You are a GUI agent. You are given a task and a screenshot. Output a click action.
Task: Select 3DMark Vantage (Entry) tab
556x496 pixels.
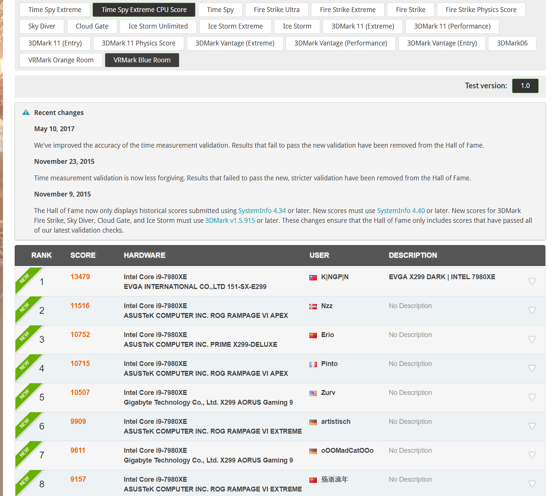[442, 43]
